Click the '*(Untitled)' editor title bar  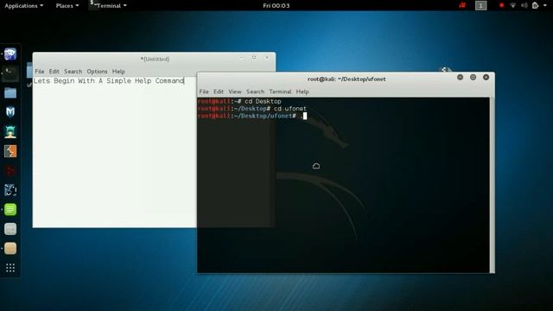point(155,59)
